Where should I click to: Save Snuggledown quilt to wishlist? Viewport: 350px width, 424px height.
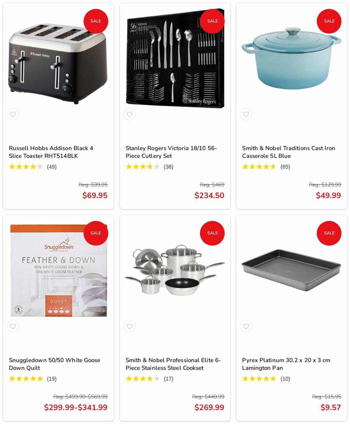[x=13, y=326]
